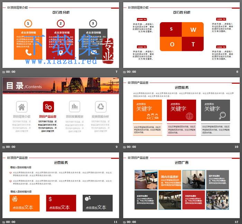Click numbered circle 3 on slide 7

[x=93, y=24]
